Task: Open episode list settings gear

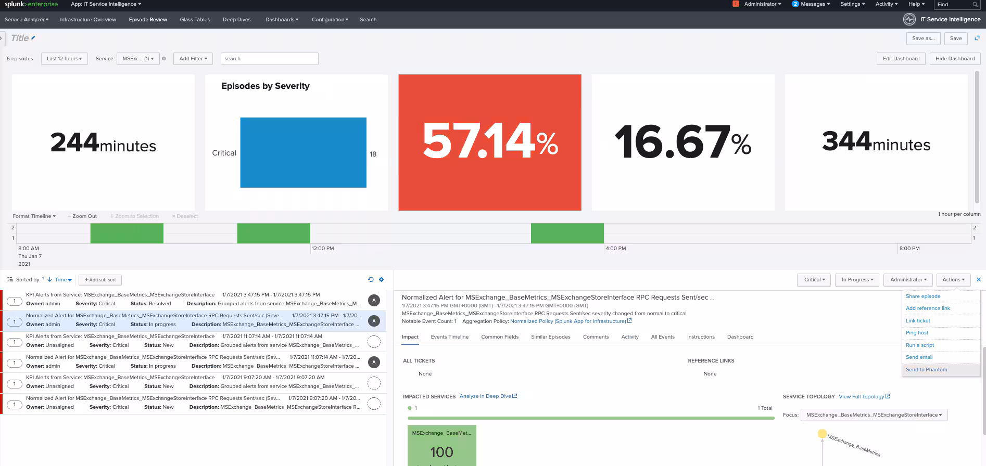Action: coord(381,279)
